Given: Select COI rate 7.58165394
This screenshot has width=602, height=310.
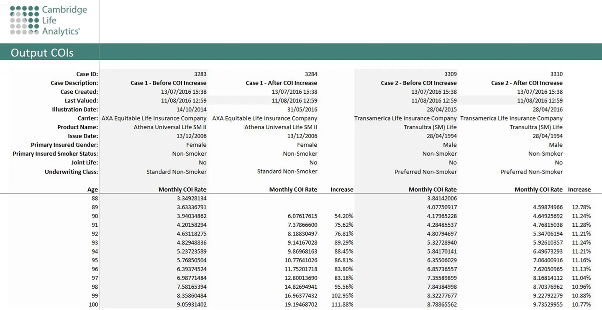Looking at the screenshot, I should click(192, 287).
